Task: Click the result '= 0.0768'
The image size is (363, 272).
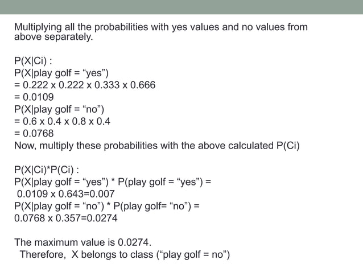Action: (34, 133)
